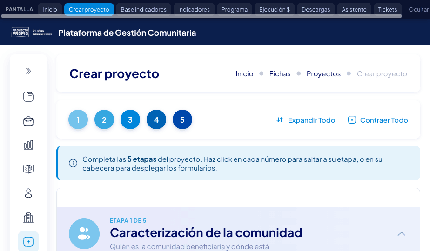The height and width of the screenshot is (251, 430).
Task: Select the Crear proyecto tab
Action: [x=89, y=10]
